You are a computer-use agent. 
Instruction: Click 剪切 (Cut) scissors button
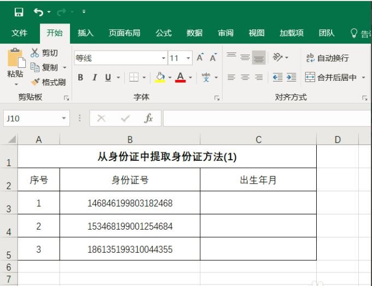(44, 52)
